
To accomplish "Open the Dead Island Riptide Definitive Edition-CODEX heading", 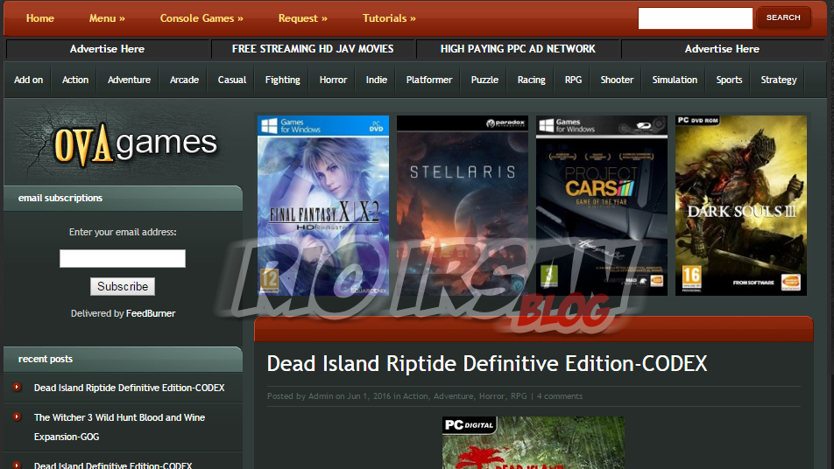I will click(487, 364).
